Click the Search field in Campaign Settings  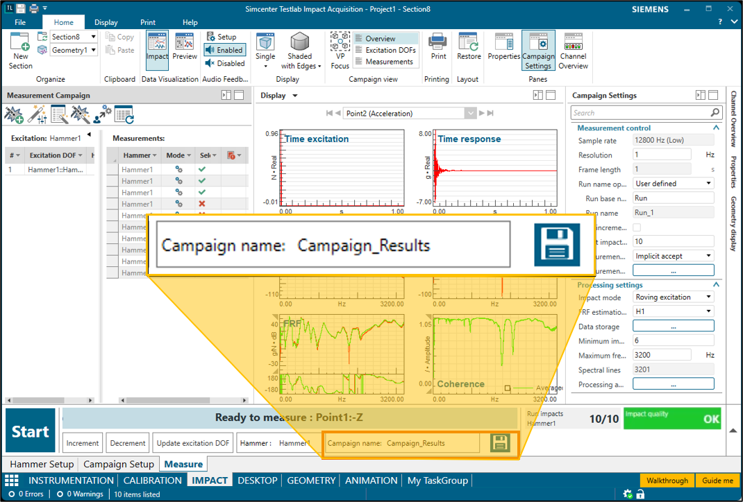click(x=640, y=113)
